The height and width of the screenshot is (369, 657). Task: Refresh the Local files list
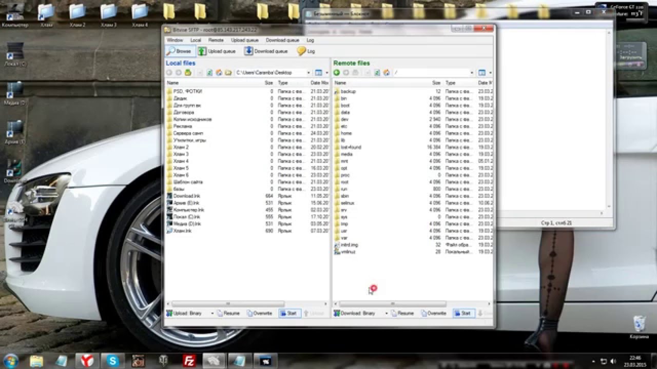point(209,73)
